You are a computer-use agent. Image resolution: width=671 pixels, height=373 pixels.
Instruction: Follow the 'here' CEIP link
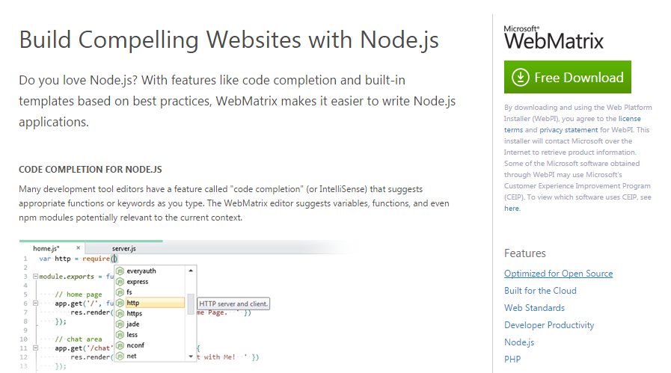(512, 209)
